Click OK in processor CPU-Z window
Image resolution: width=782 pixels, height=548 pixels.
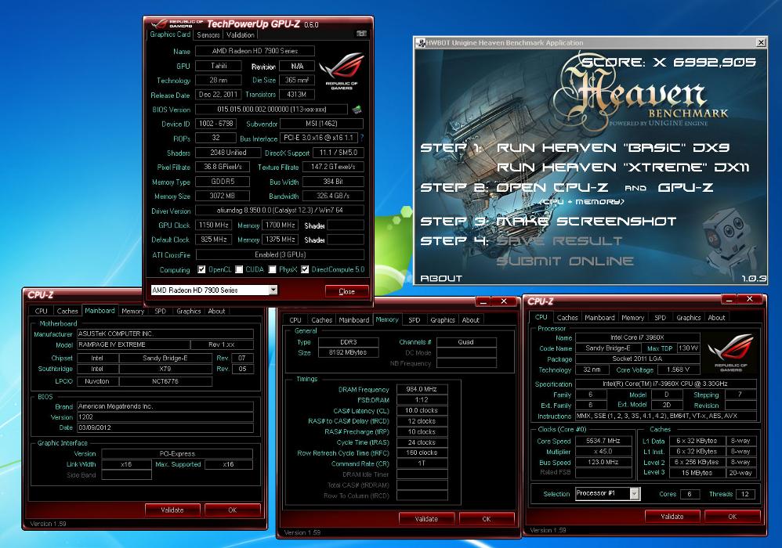coord(732,516)
